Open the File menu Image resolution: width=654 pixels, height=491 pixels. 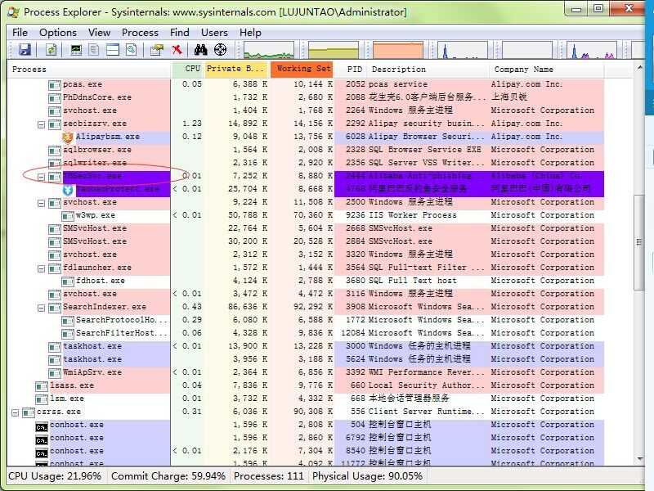click(x=20, y=32)
